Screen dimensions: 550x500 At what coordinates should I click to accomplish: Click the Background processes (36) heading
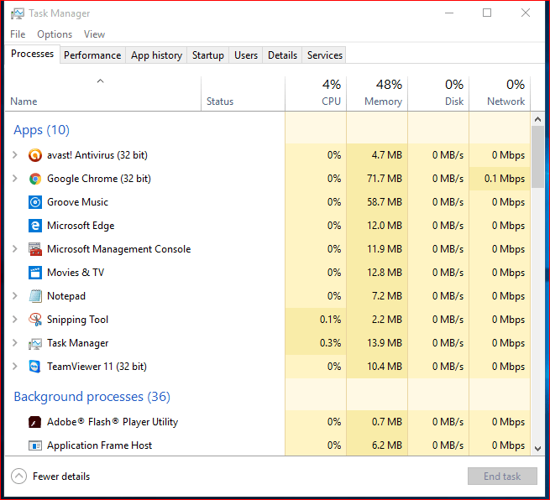click(92, 397)
